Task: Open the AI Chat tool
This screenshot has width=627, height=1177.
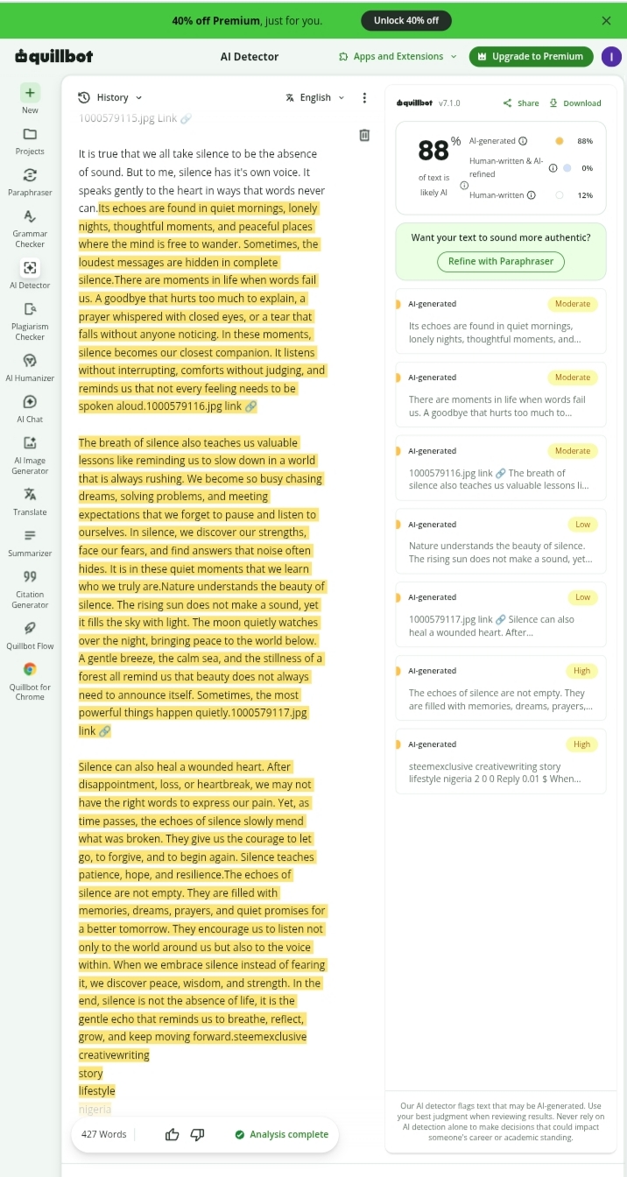Action: [x=30, y=408]
